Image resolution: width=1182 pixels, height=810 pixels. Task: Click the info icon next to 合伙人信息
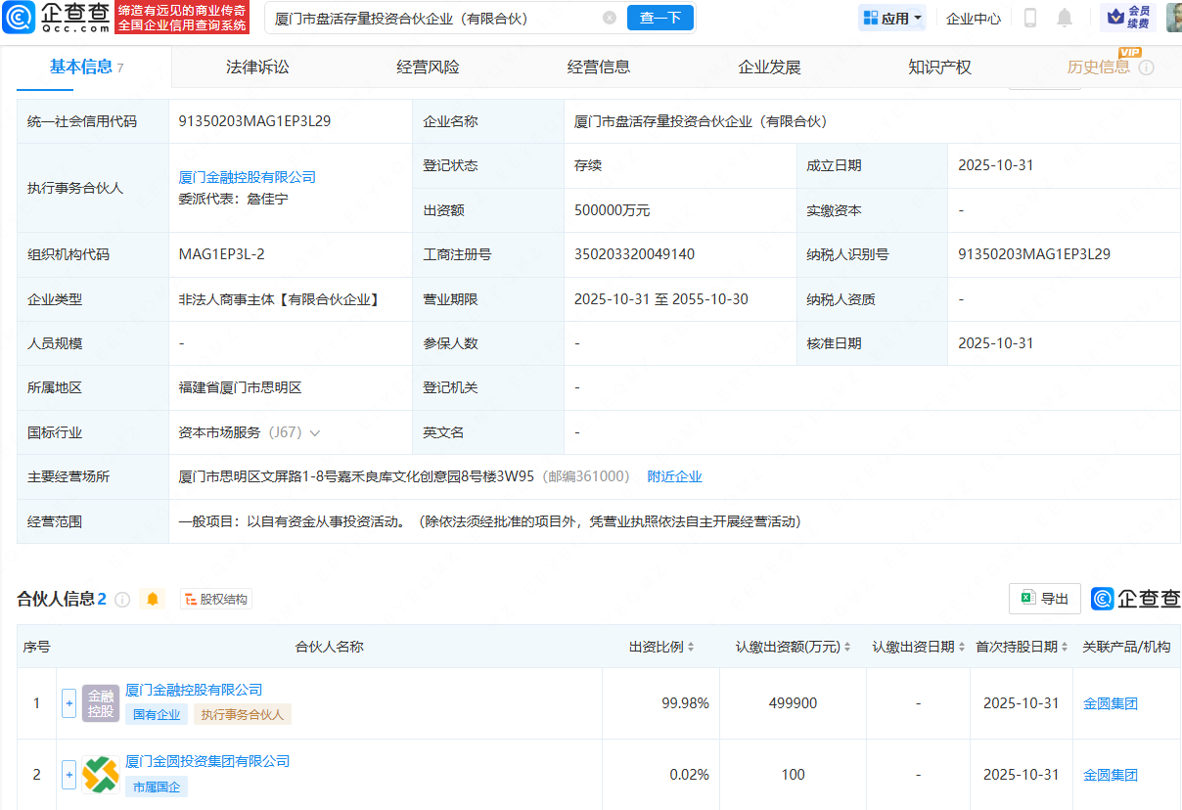pyautogui.click(x=122, y=600)
